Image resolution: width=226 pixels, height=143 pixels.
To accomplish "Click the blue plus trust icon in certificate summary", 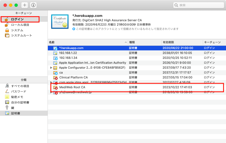I will coord(74,29).
